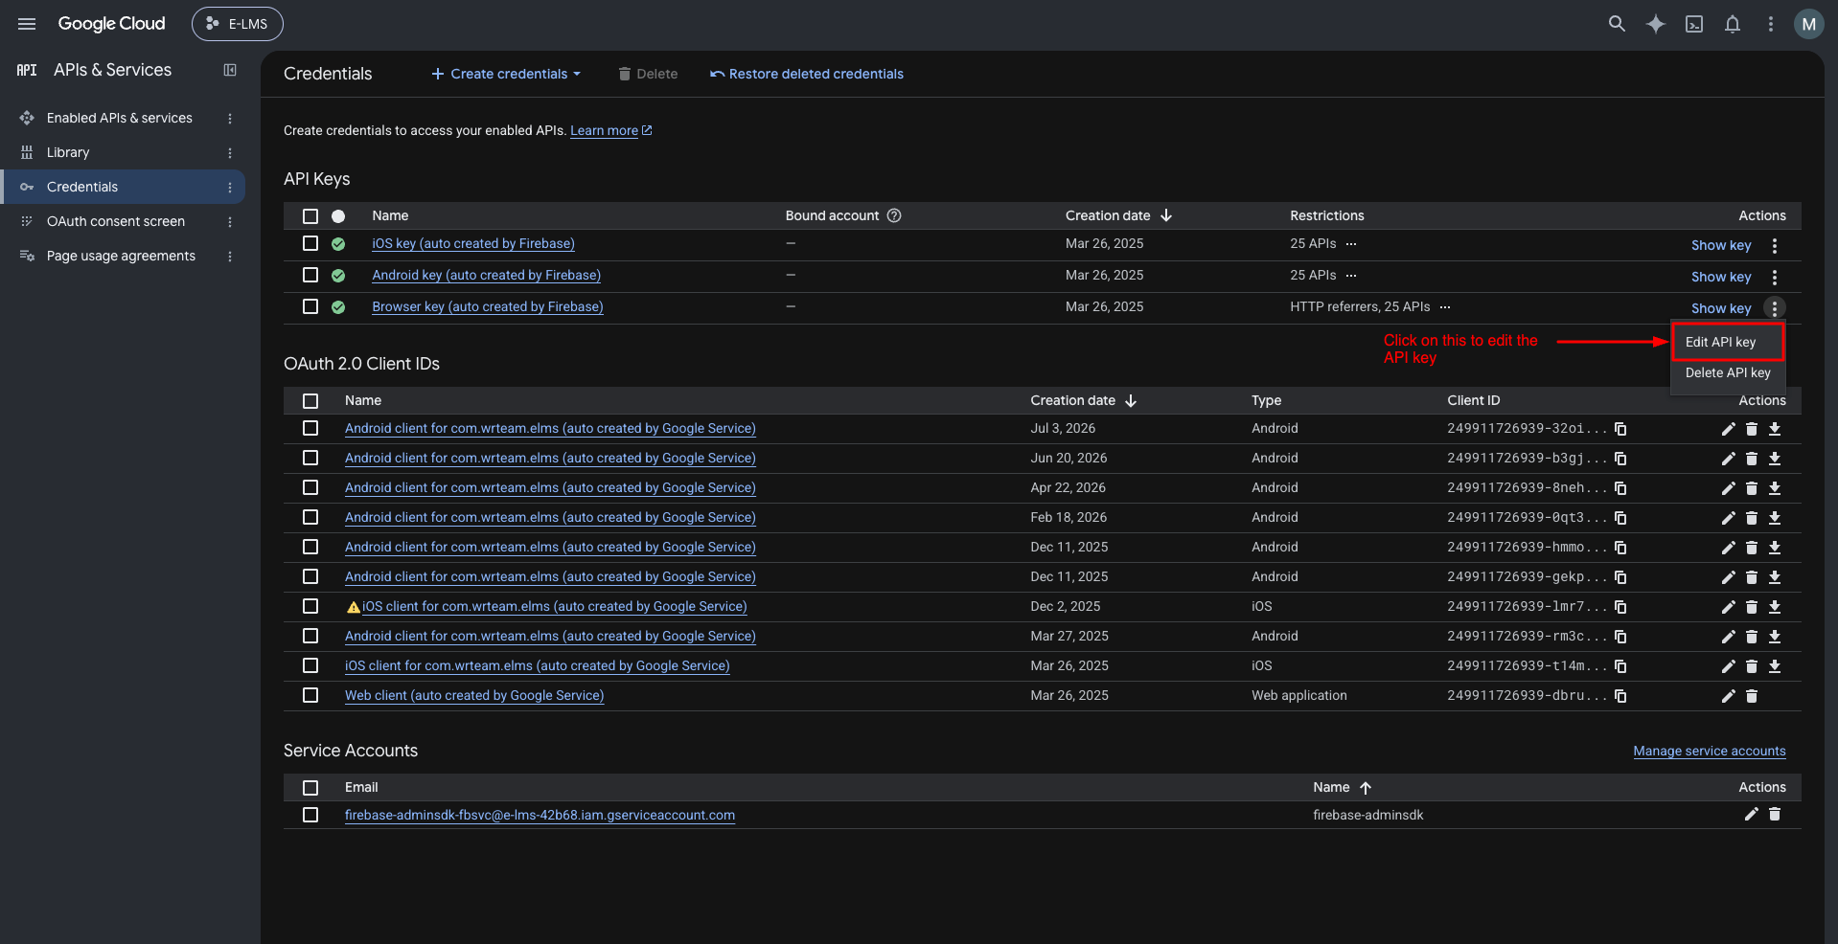Open E-LMS project selector

point(238,24)
